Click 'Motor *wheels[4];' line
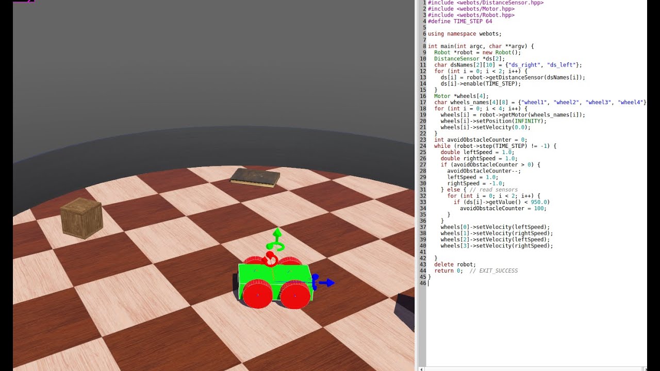Image resolution: width=660 pixels, height=371 pixels. 461,96
